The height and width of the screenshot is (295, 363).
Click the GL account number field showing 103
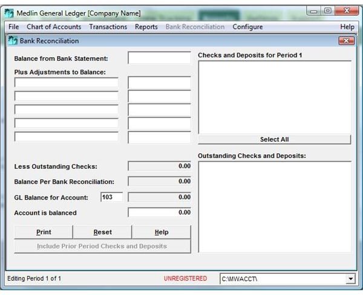click(x=112, y=197)
